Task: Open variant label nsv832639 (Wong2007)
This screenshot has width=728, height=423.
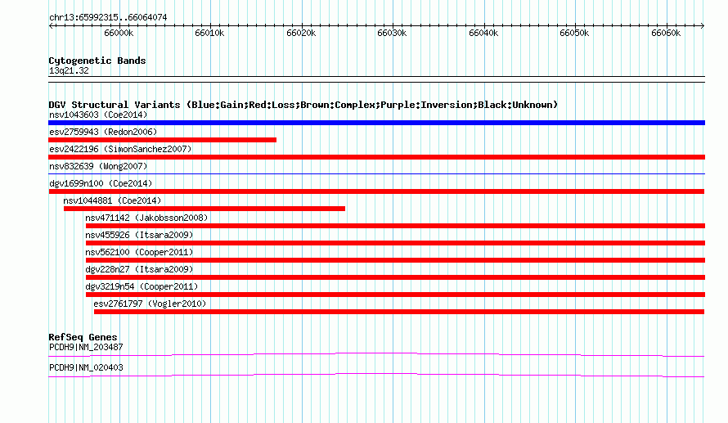Action: (98, 166)
